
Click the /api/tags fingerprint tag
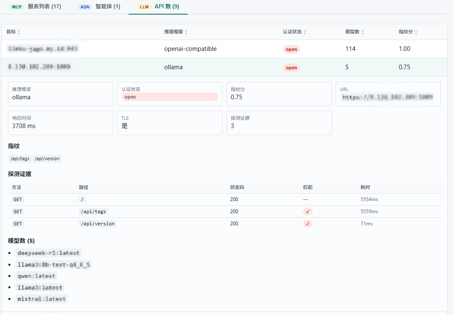click(x=20, y=159)
